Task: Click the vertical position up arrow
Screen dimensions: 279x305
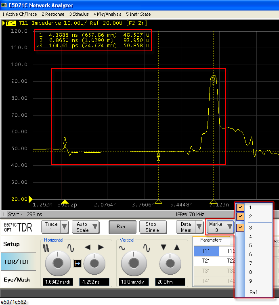Action: (x=176, y=247)
